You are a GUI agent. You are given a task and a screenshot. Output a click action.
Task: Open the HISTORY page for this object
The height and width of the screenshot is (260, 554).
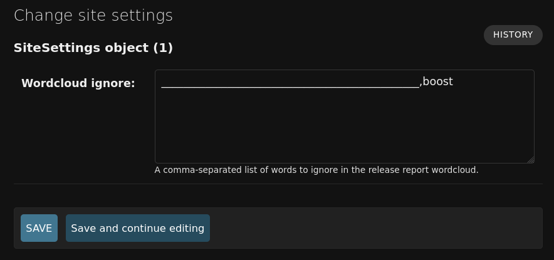(x=513, y=35)
